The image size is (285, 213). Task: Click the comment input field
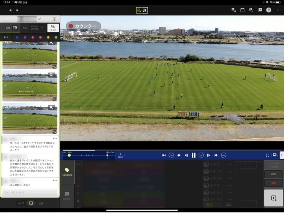click(30, 192)
